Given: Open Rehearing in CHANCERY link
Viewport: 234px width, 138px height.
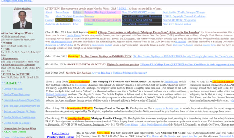Looking at the screenshot, I should [60, 45].
